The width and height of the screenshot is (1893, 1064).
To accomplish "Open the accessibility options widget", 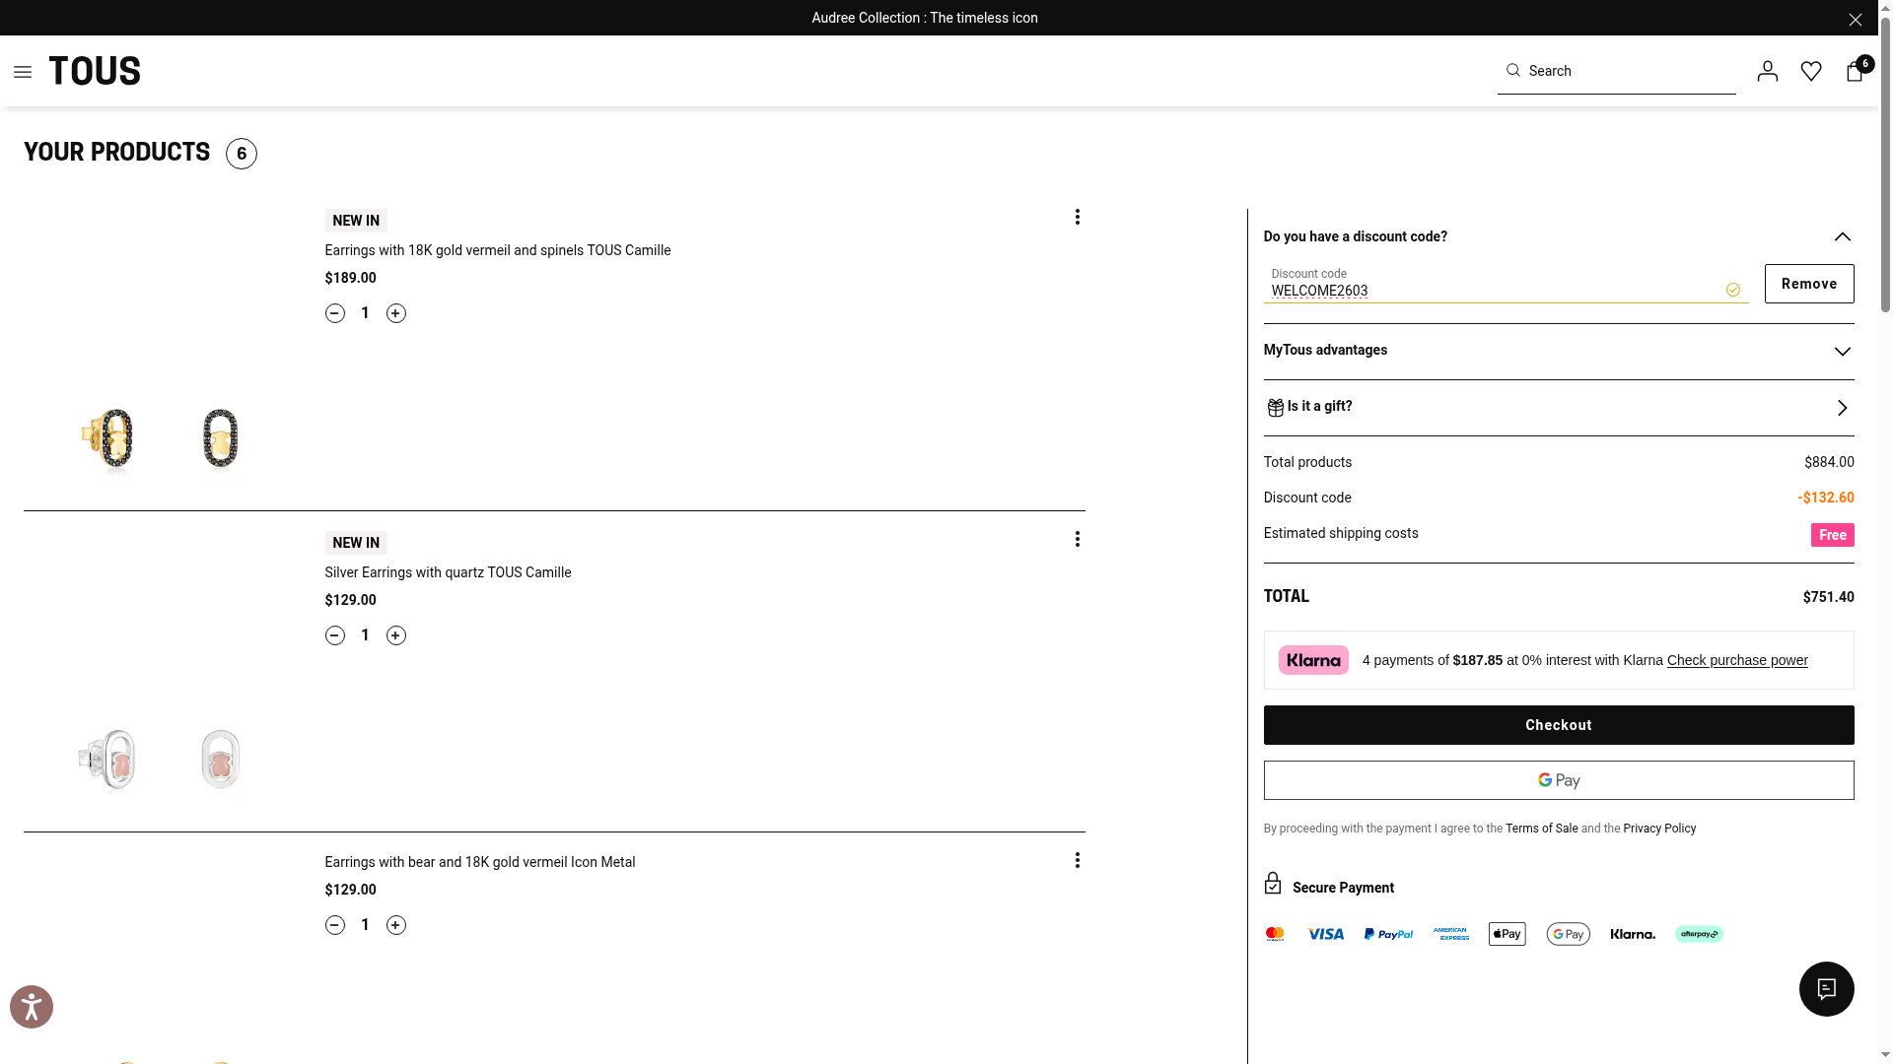I will (x=32, y=1007).
